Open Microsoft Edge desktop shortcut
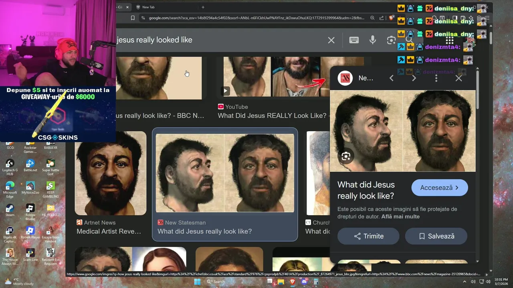This screenshot has width=513, height=288. click(x=10, y=190)
